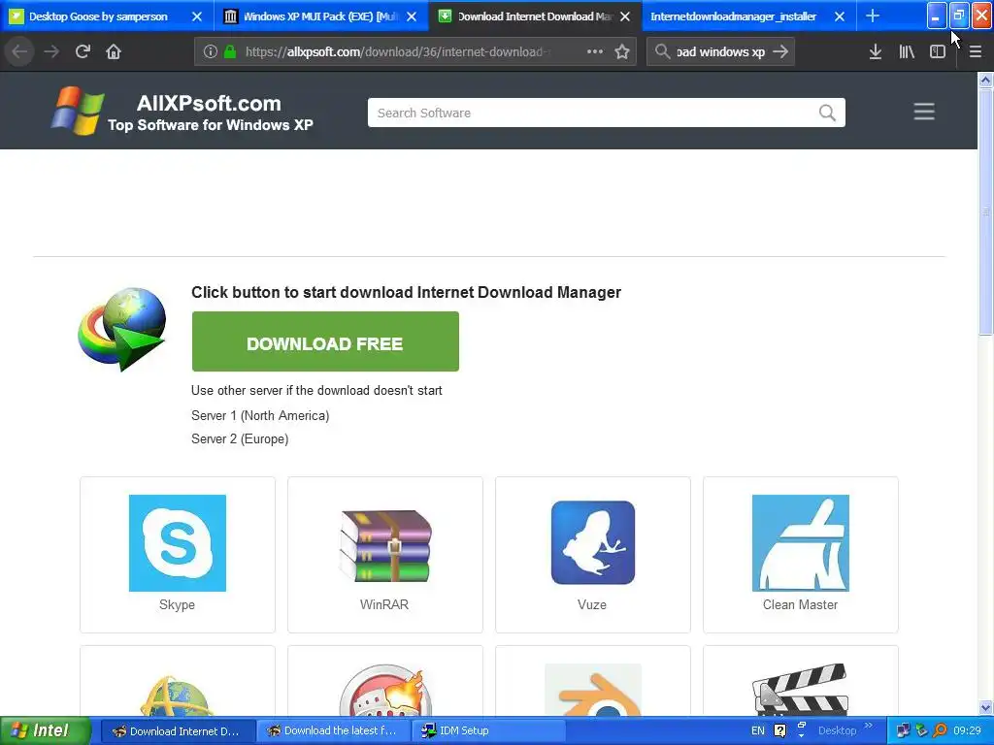Image resolution: width=994 pixels, height=745 pixels.
Task: Click the AllXPsoft Windows flag logo
Action: click(x=78, y=111)
